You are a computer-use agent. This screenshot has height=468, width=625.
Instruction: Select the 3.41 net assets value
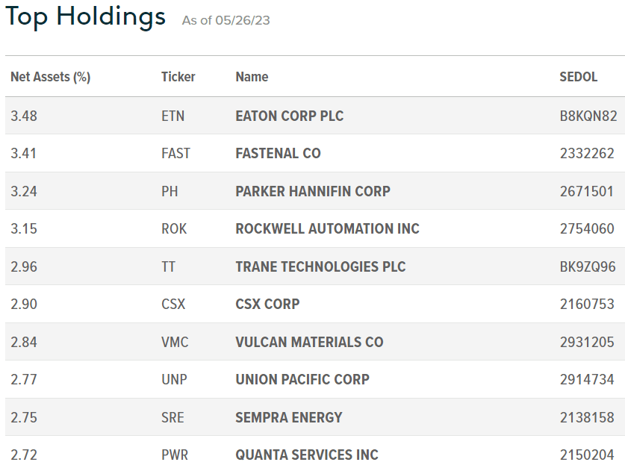click(x=23, y=153)
